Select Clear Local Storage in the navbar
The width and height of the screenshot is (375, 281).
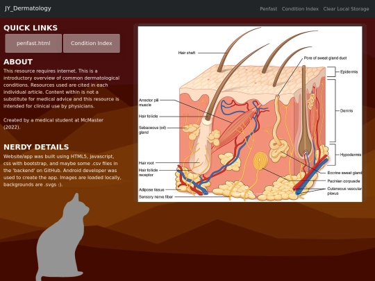click(346, 9)
